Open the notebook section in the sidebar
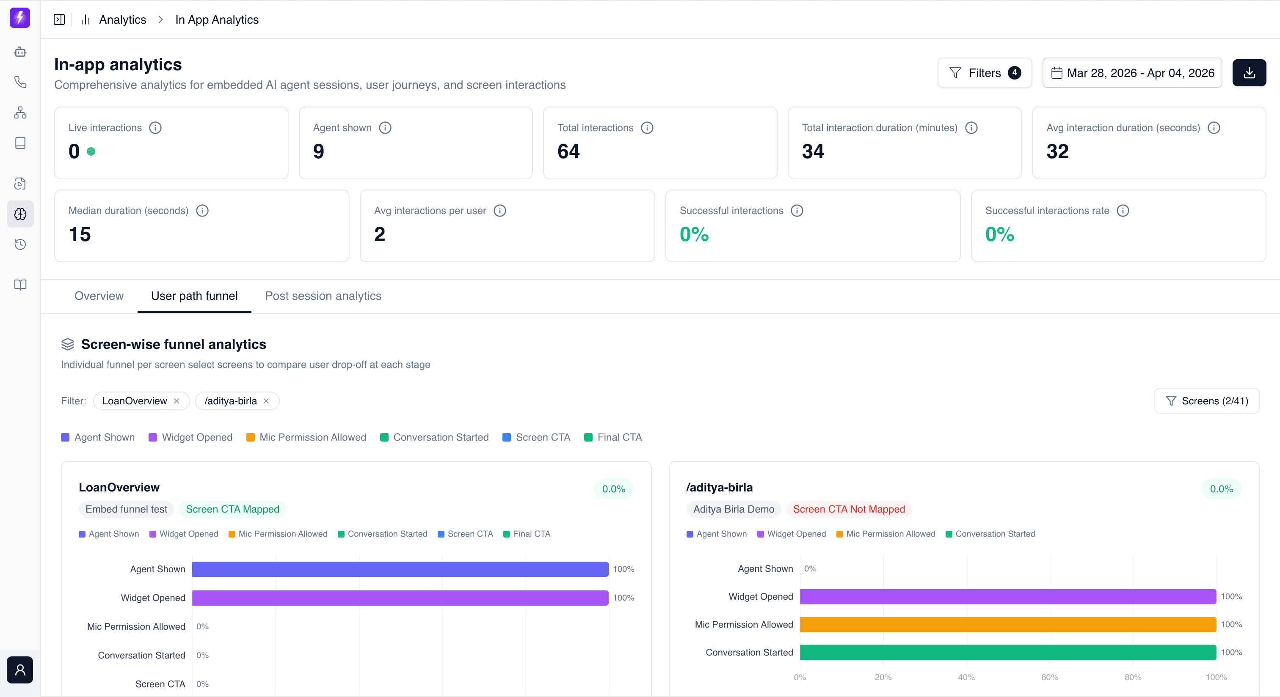1280x697 pixels. click(x=20, y=143)
